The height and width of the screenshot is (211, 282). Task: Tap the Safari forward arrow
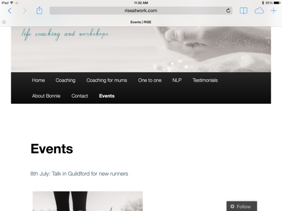tap(24, 11)
